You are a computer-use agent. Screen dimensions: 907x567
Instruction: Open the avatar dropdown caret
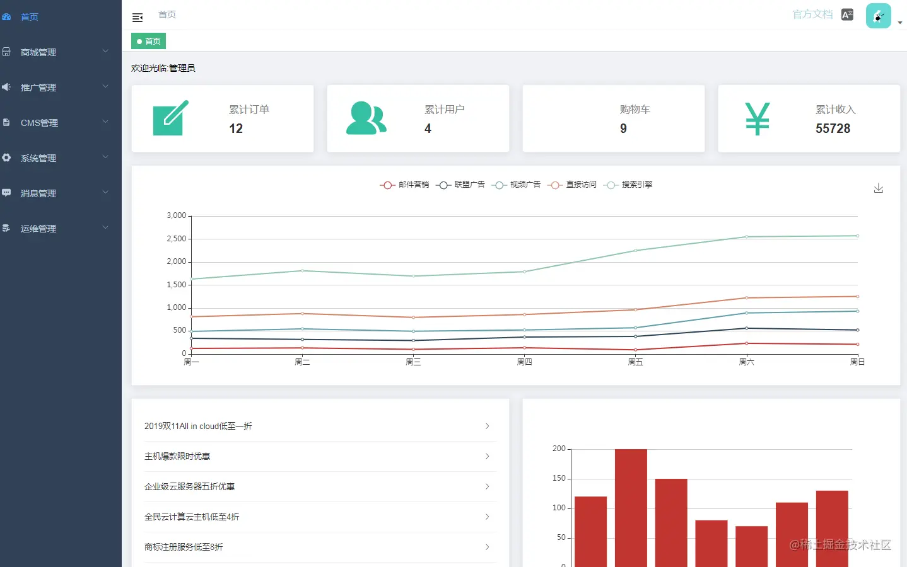900,23
